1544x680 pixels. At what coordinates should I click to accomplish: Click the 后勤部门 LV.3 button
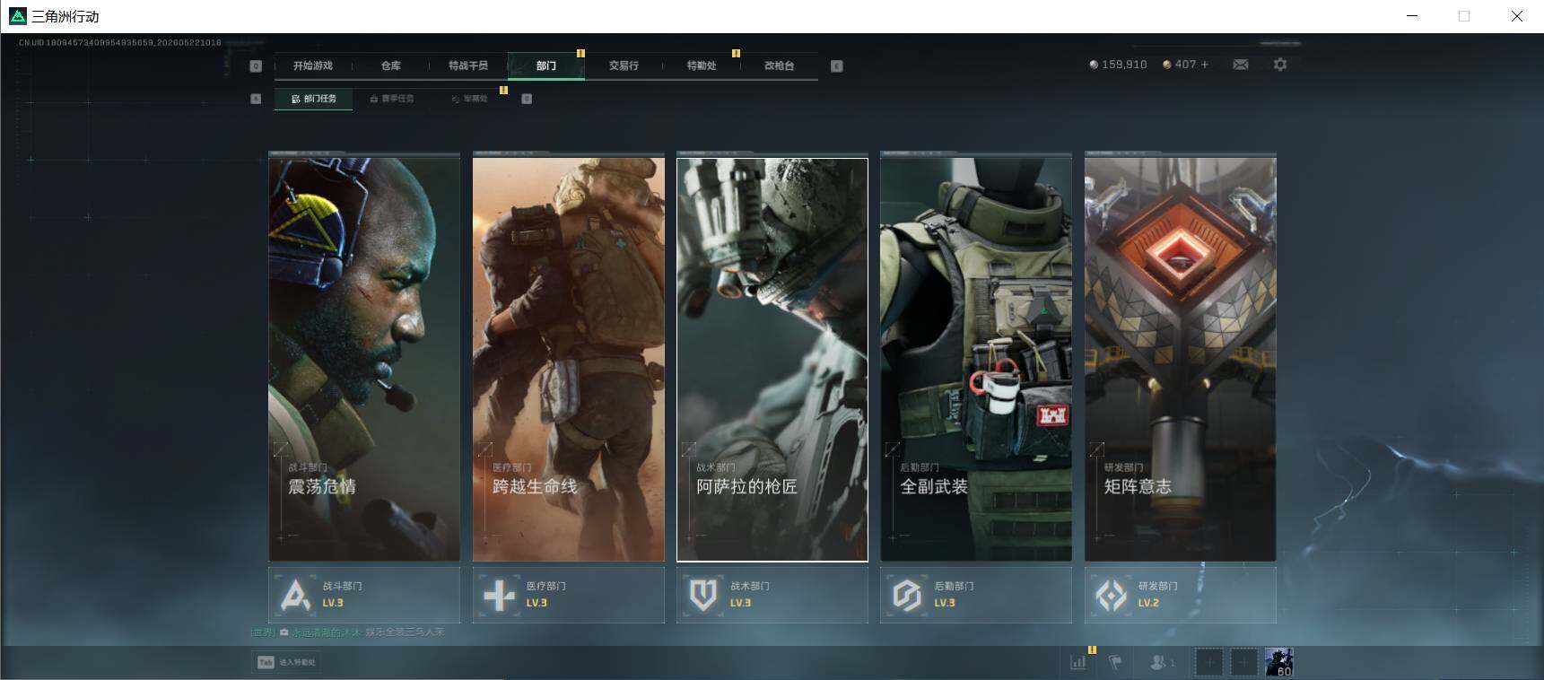[976, 595]
